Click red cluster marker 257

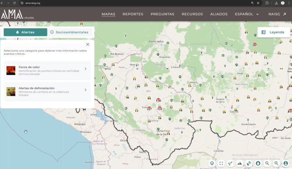(x=149, y=109)
